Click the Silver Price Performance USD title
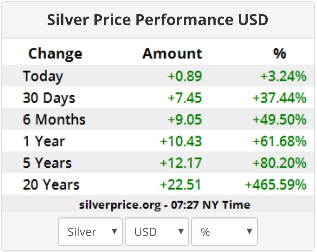This screenshot has height=252, width=317. [x=158, y=20]
